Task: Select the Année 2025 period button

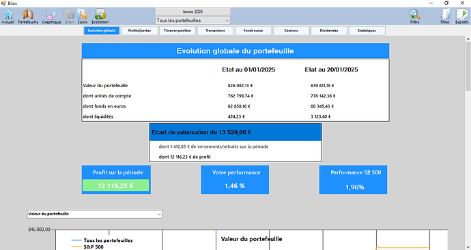Action: pos(193,12)
